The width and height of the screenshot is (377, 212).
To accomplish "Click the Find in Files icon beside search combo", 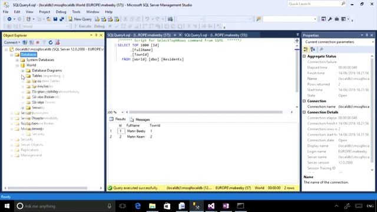I will point(259,19).
